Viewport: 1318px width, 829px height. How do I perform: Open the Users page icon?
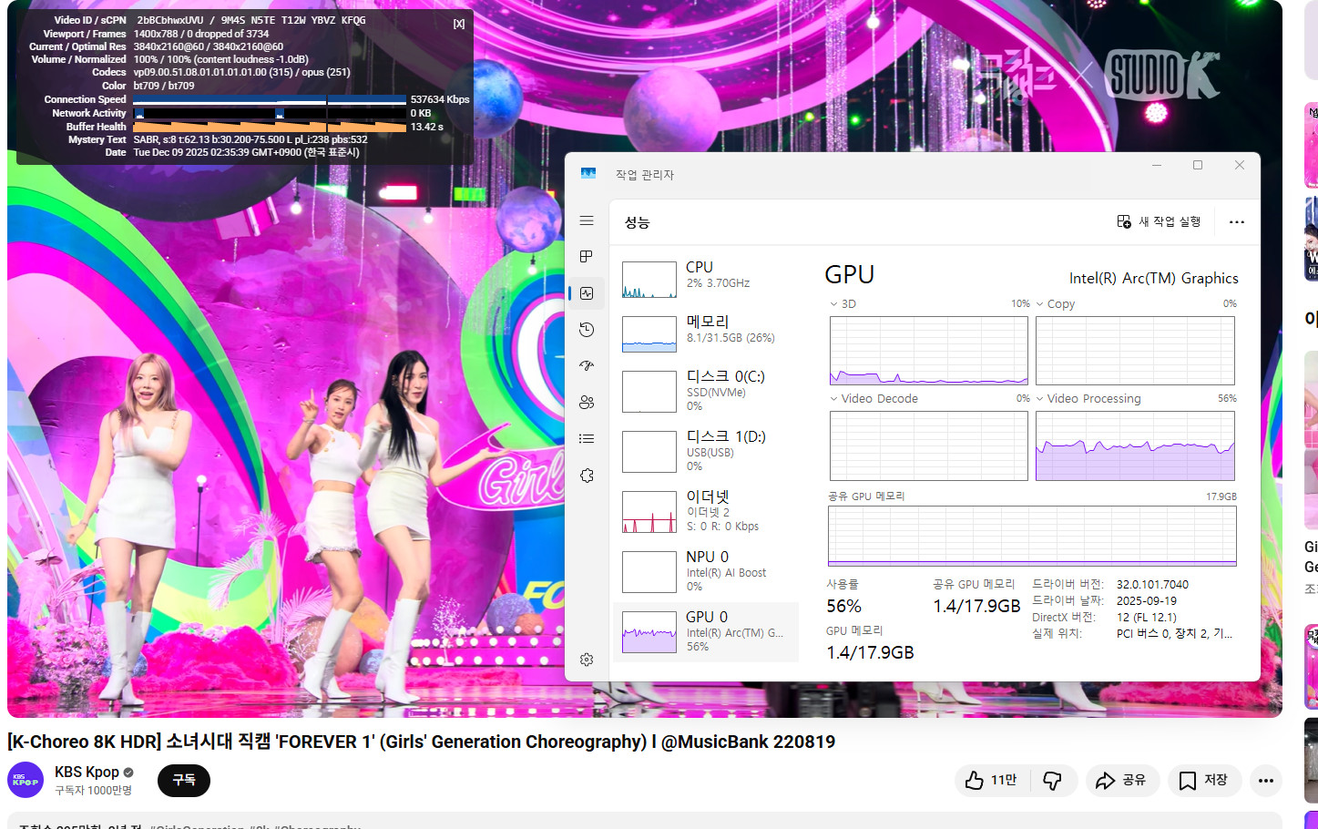pyautogui.click(x=587, y=403)
